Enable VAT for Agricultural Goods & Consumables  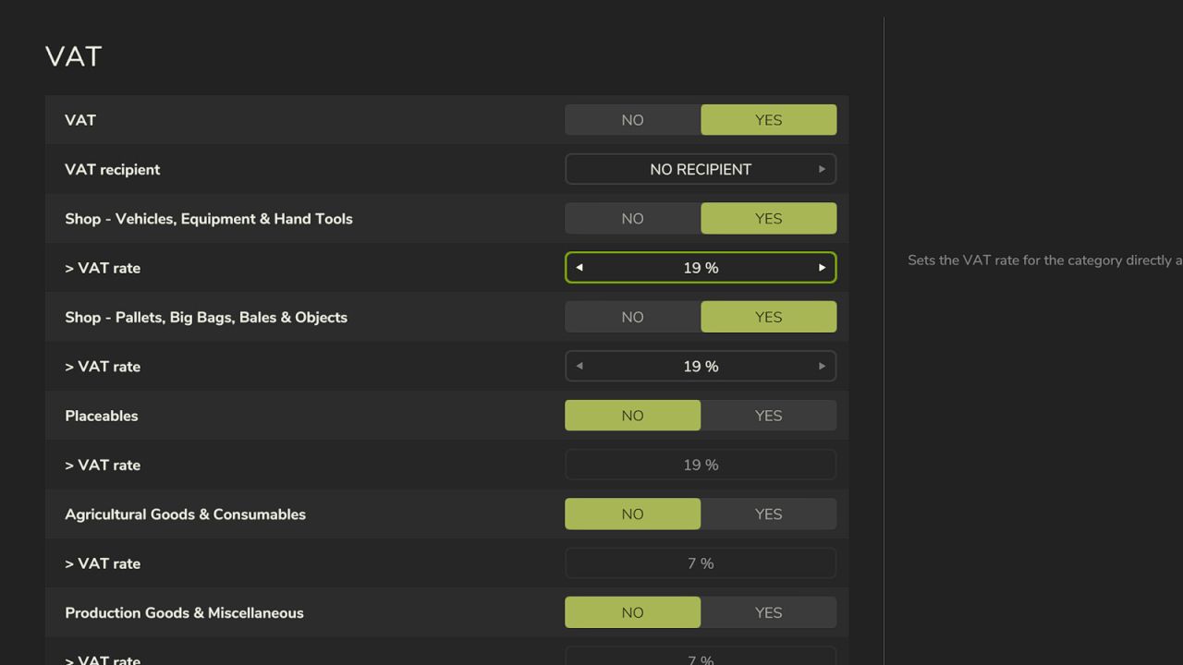tap(769, 514)
